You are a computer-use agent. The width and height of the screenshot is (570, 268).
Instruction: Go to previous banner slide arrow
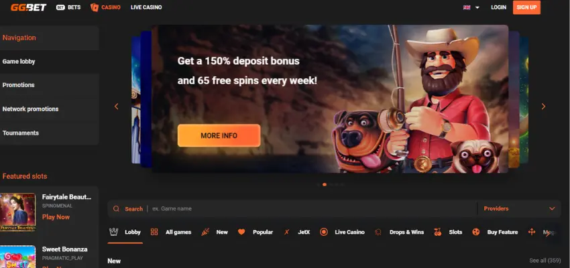(116, 107)
